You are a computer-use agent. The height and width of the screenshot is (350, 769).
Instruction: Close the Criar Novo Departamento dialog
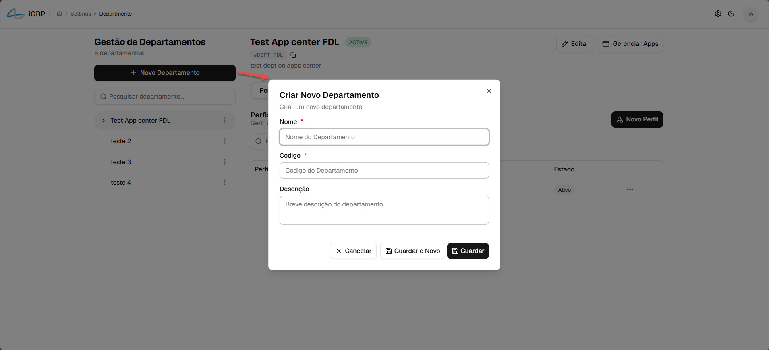coord(489,91)
